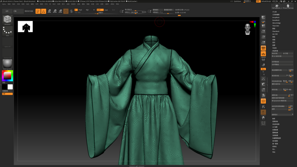Click the AC50% half-size icon

(x=263, y=42)
